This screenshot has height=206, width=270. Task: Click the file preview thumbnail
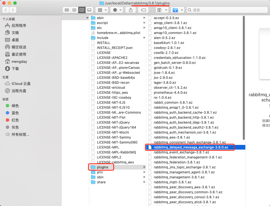coord(264,54)
